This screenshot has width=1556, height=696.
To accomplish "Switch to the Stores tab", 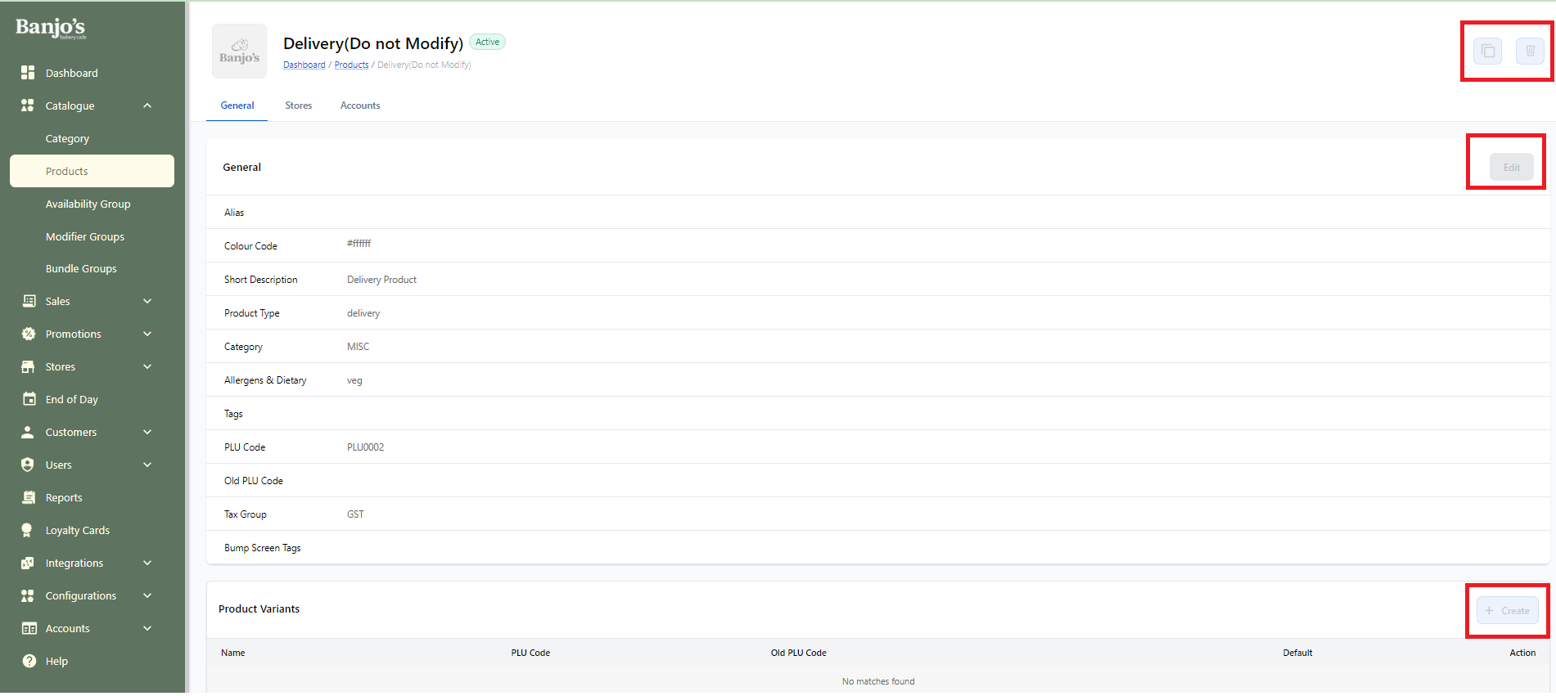I will pos(299,106).
